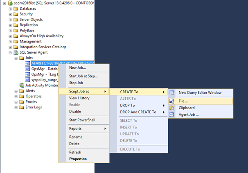The height and width of the screenshot is (173, 248).
Task: Expand the Operators node
Action: pos(16,97)
